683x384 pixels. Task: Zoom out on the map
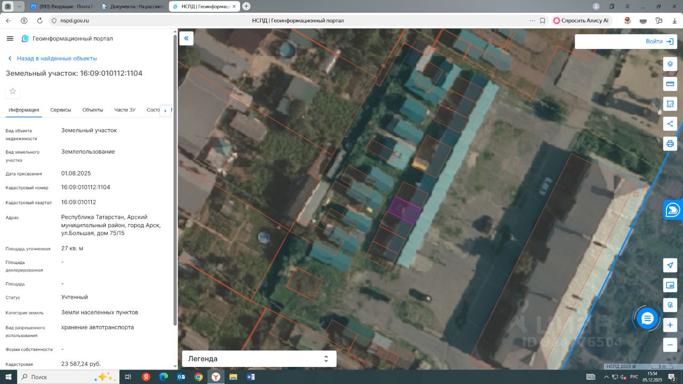pos(670,345)
